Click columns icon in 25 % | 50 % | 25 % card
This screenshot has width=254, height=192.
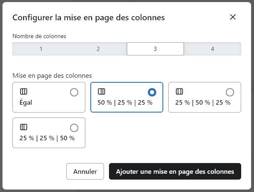[179, 91]
